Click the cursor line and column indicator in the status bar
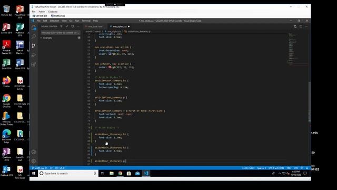The image size is (337, 190). click(x=248, y=168)
